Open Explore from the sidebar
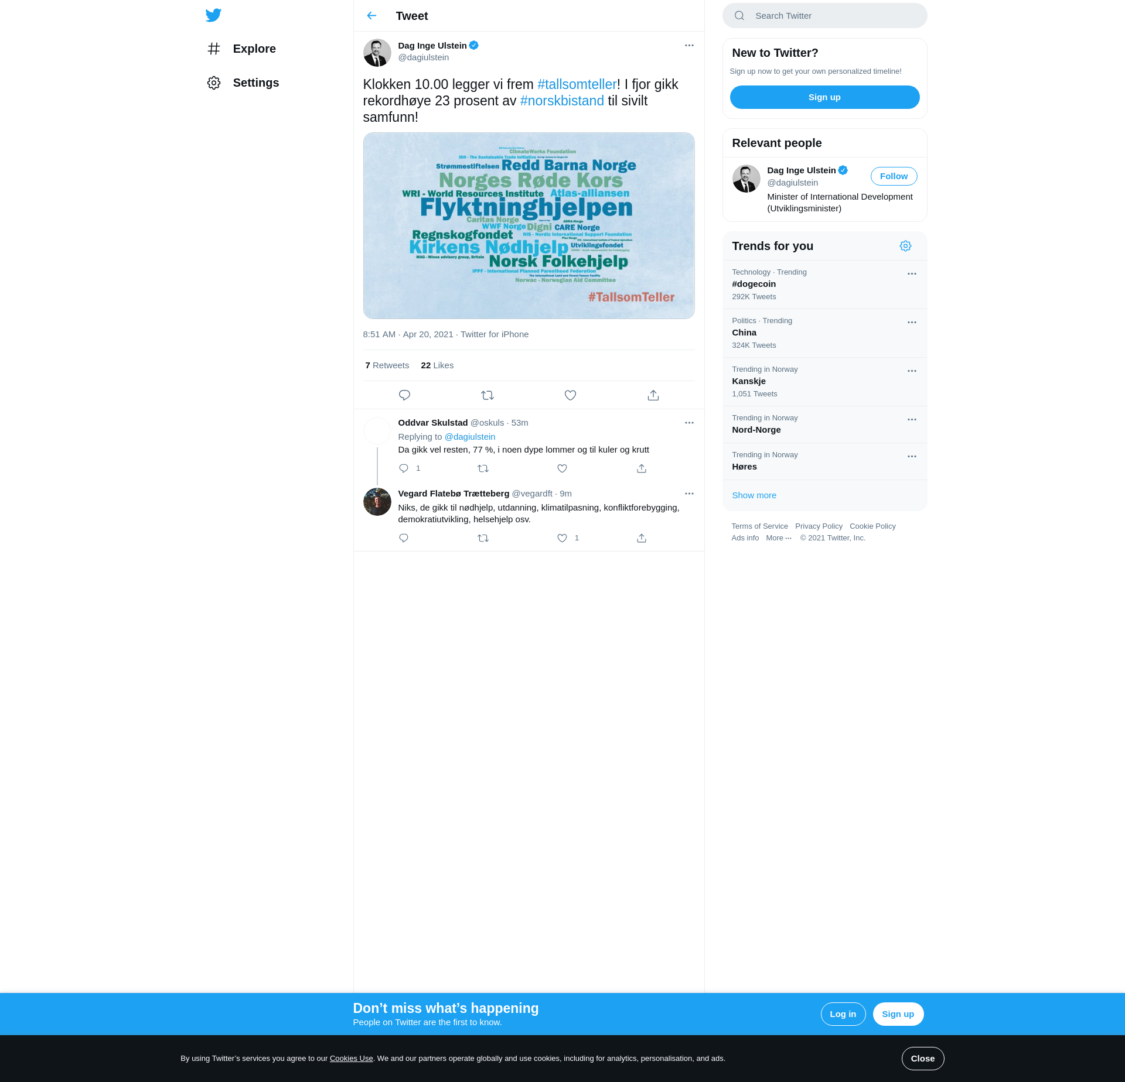Screen dimensions: 1125x1082 [x=241, y=49]
